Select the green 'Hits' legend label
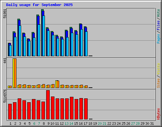This screenshot has width=162, height=127. click(158, 13)
